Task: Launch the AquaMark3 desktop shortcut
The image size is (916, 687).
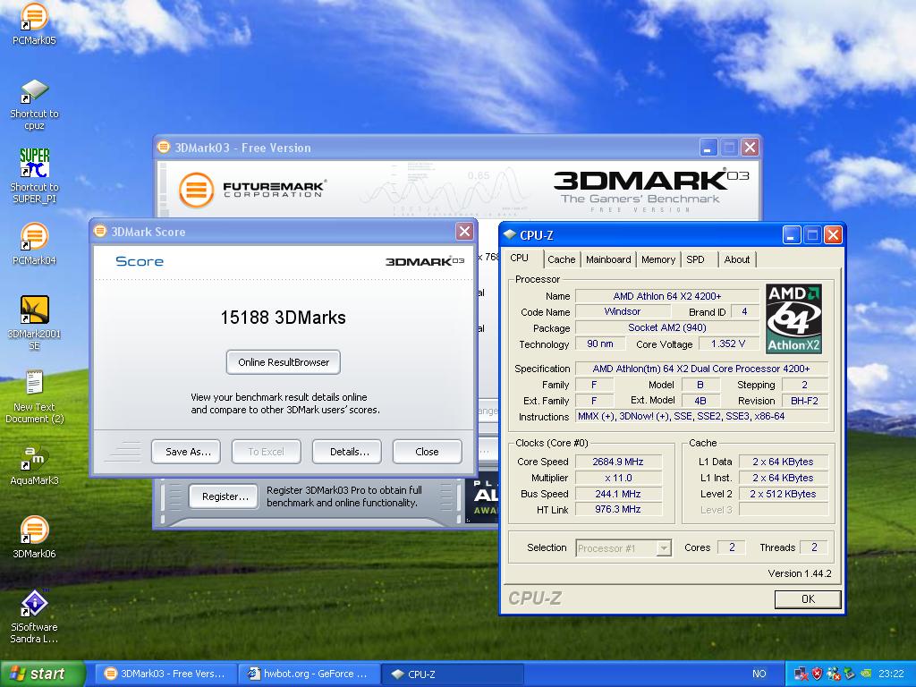Action: point(34,465)
